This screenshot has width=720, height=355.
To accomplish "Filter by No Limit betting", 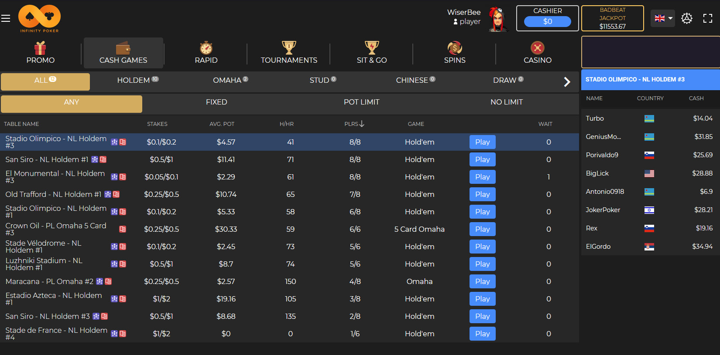I will 506,102.
